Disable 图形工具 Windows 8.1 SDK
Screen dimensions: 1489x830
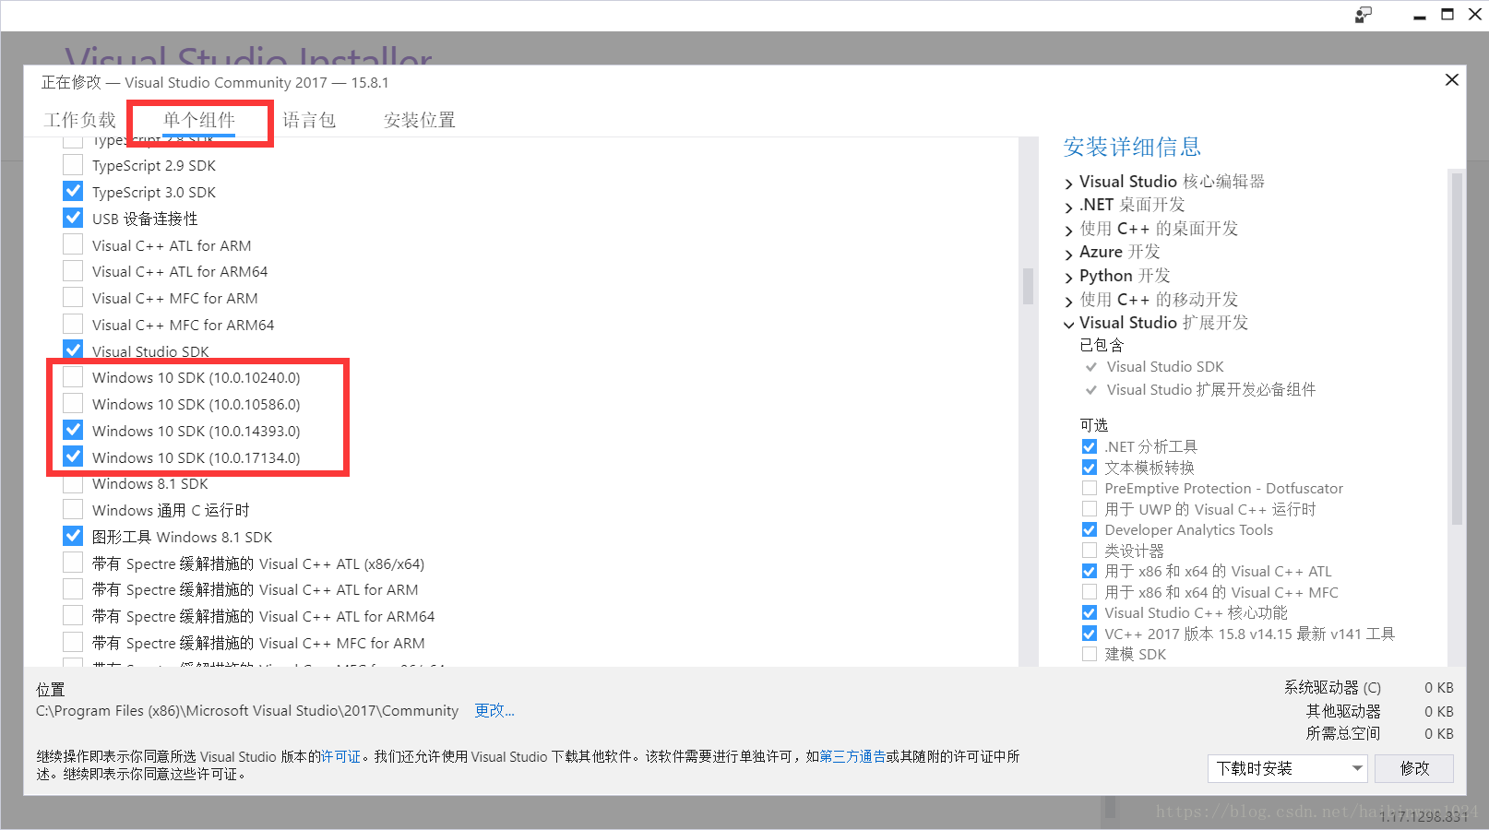click(73, 536)
